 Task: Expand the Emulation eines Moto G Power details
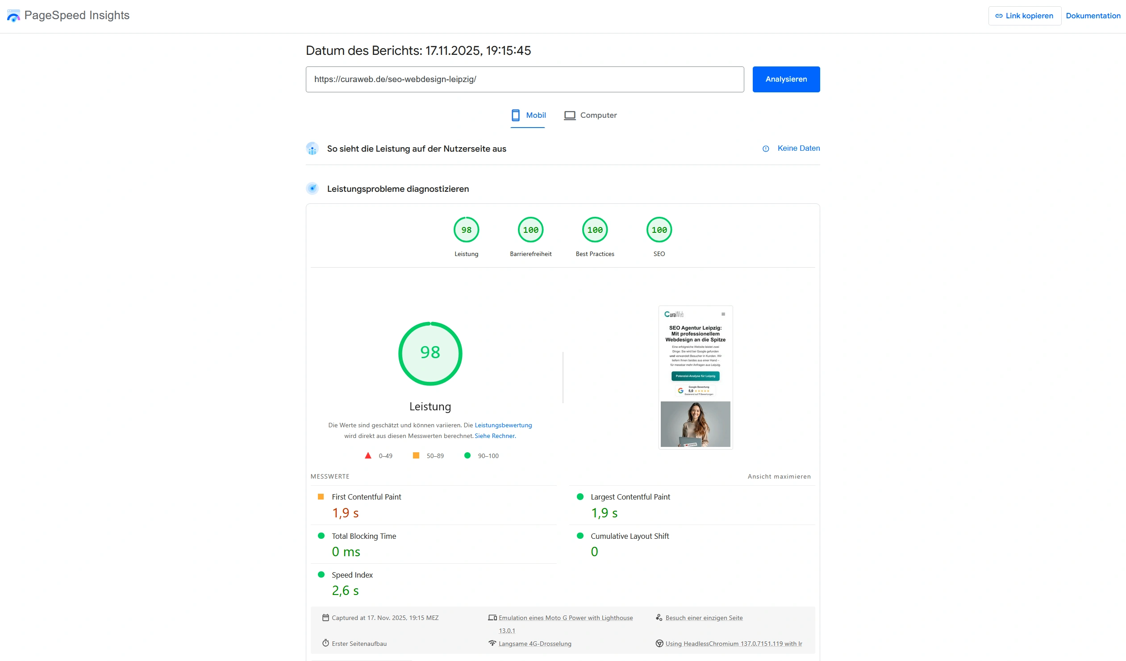click(565, 618)
